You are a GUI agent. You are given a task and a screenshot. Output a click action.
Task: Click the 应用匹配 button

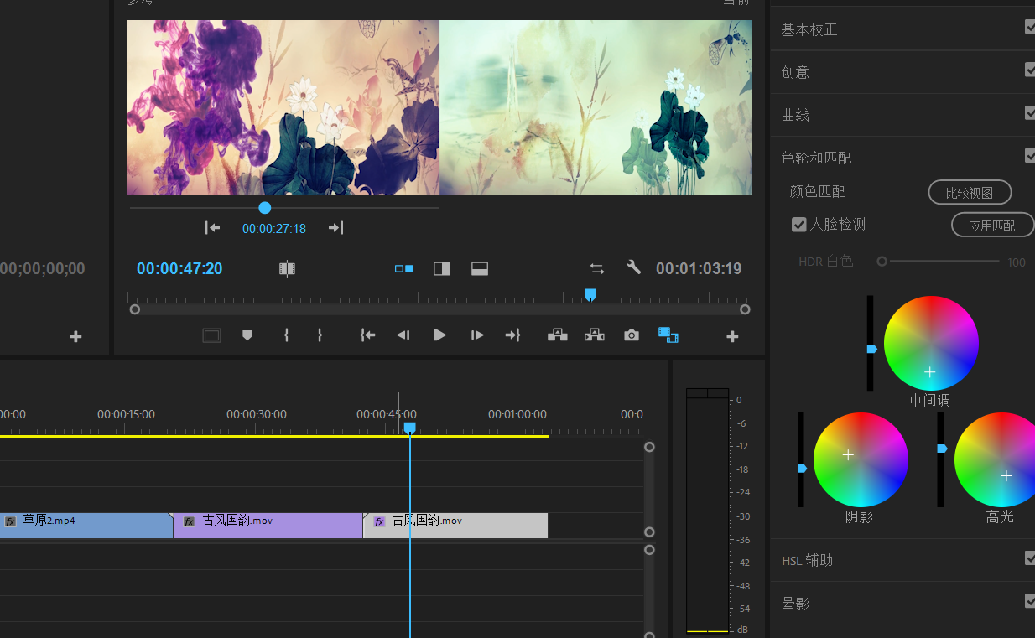(x=992, y=225)
